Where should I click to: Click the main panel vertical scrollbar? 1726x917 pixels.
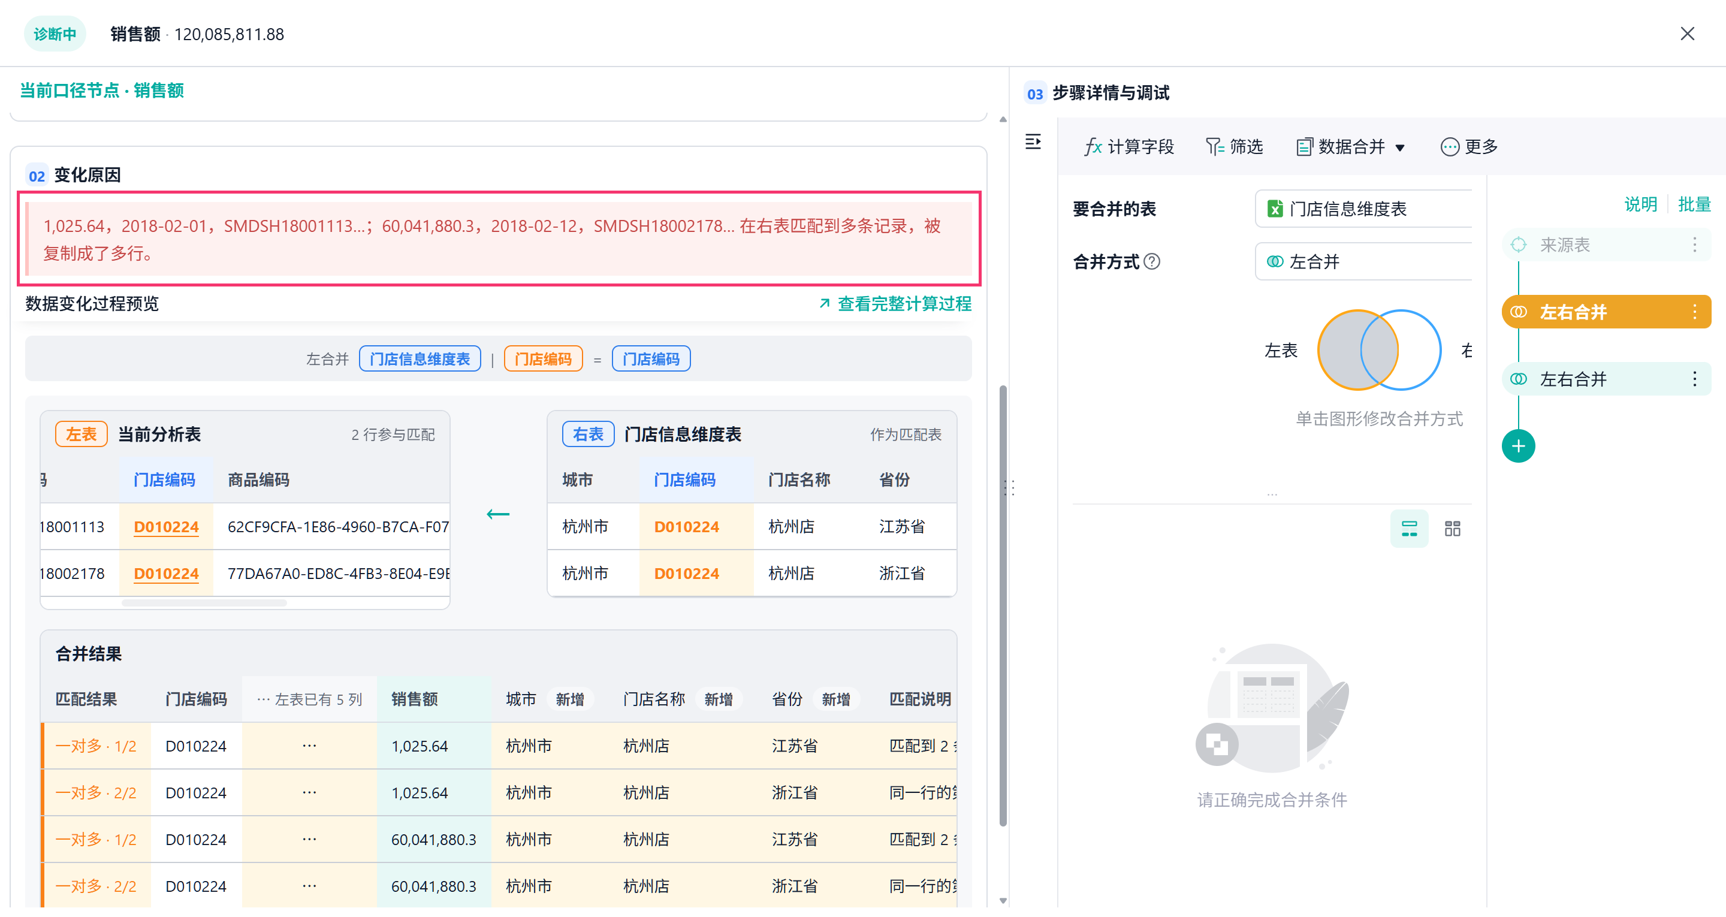[1003, 606]
